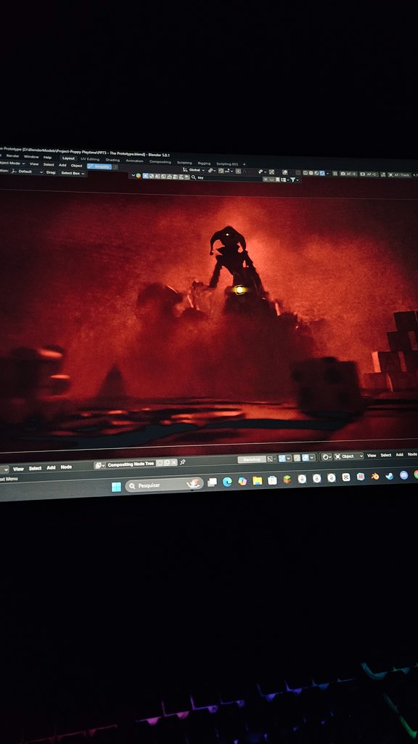Open Copilot from the taskbar

pyautogui.click(x=242, y=481)
